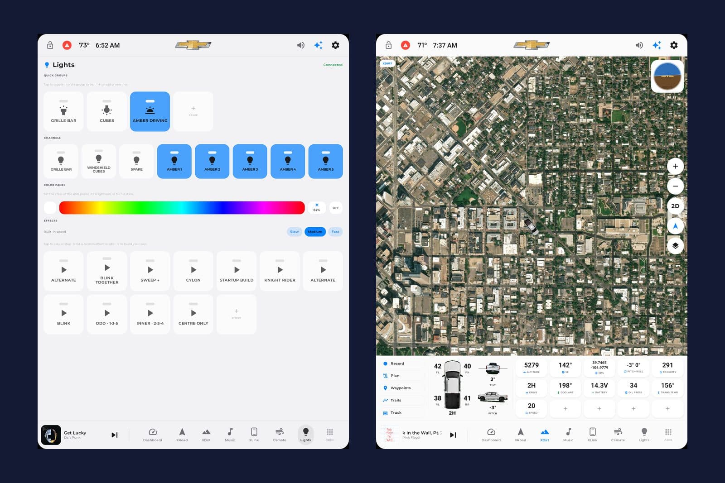
Task: Tap the lock icon on the map screen
Action: [389, 45]
